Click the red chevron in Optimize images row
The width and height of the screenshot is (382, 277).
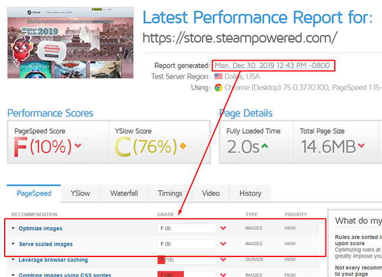pos(223,228)
